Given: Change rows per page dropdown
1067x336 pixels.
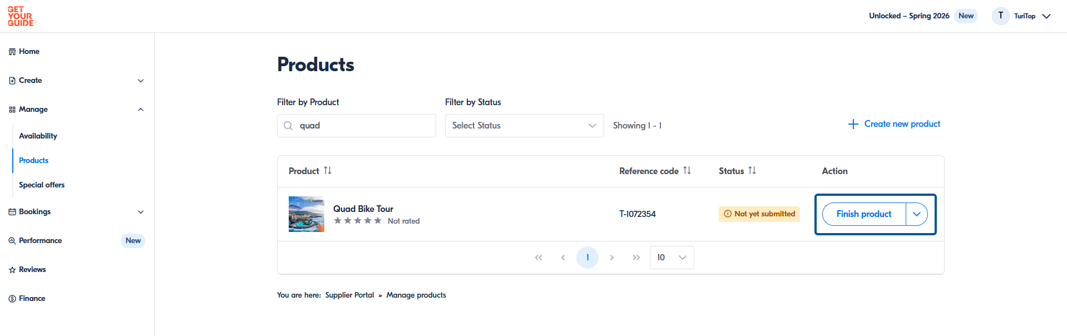Looking at the screenshot, I should click(671, 258).
